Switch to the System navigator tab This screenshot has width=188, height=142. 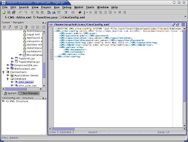point(10,93)
